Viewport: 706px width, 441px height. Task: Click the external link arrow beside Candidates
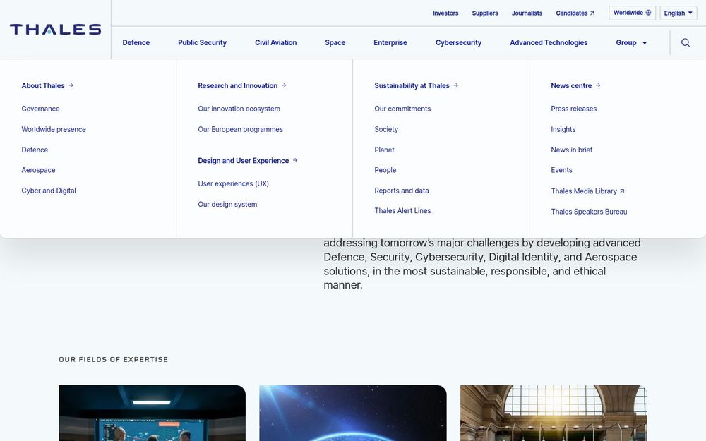[593, 13]
